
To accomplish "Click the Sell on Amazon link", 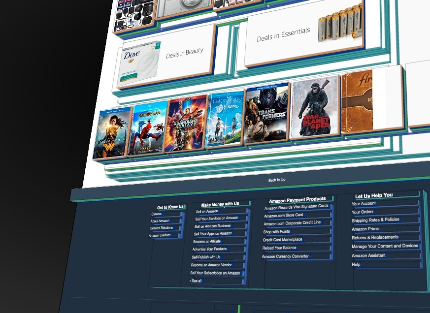I will pyautogui.click(x=207, y=211).
